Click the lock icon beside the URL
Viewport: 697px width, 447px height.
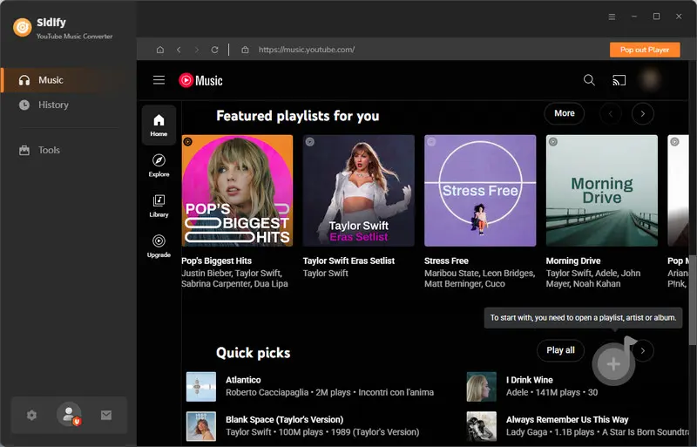[x=245, y=50]
